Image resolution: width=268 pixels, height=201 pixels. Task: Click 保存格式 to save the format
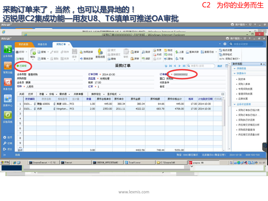(226, 54)
